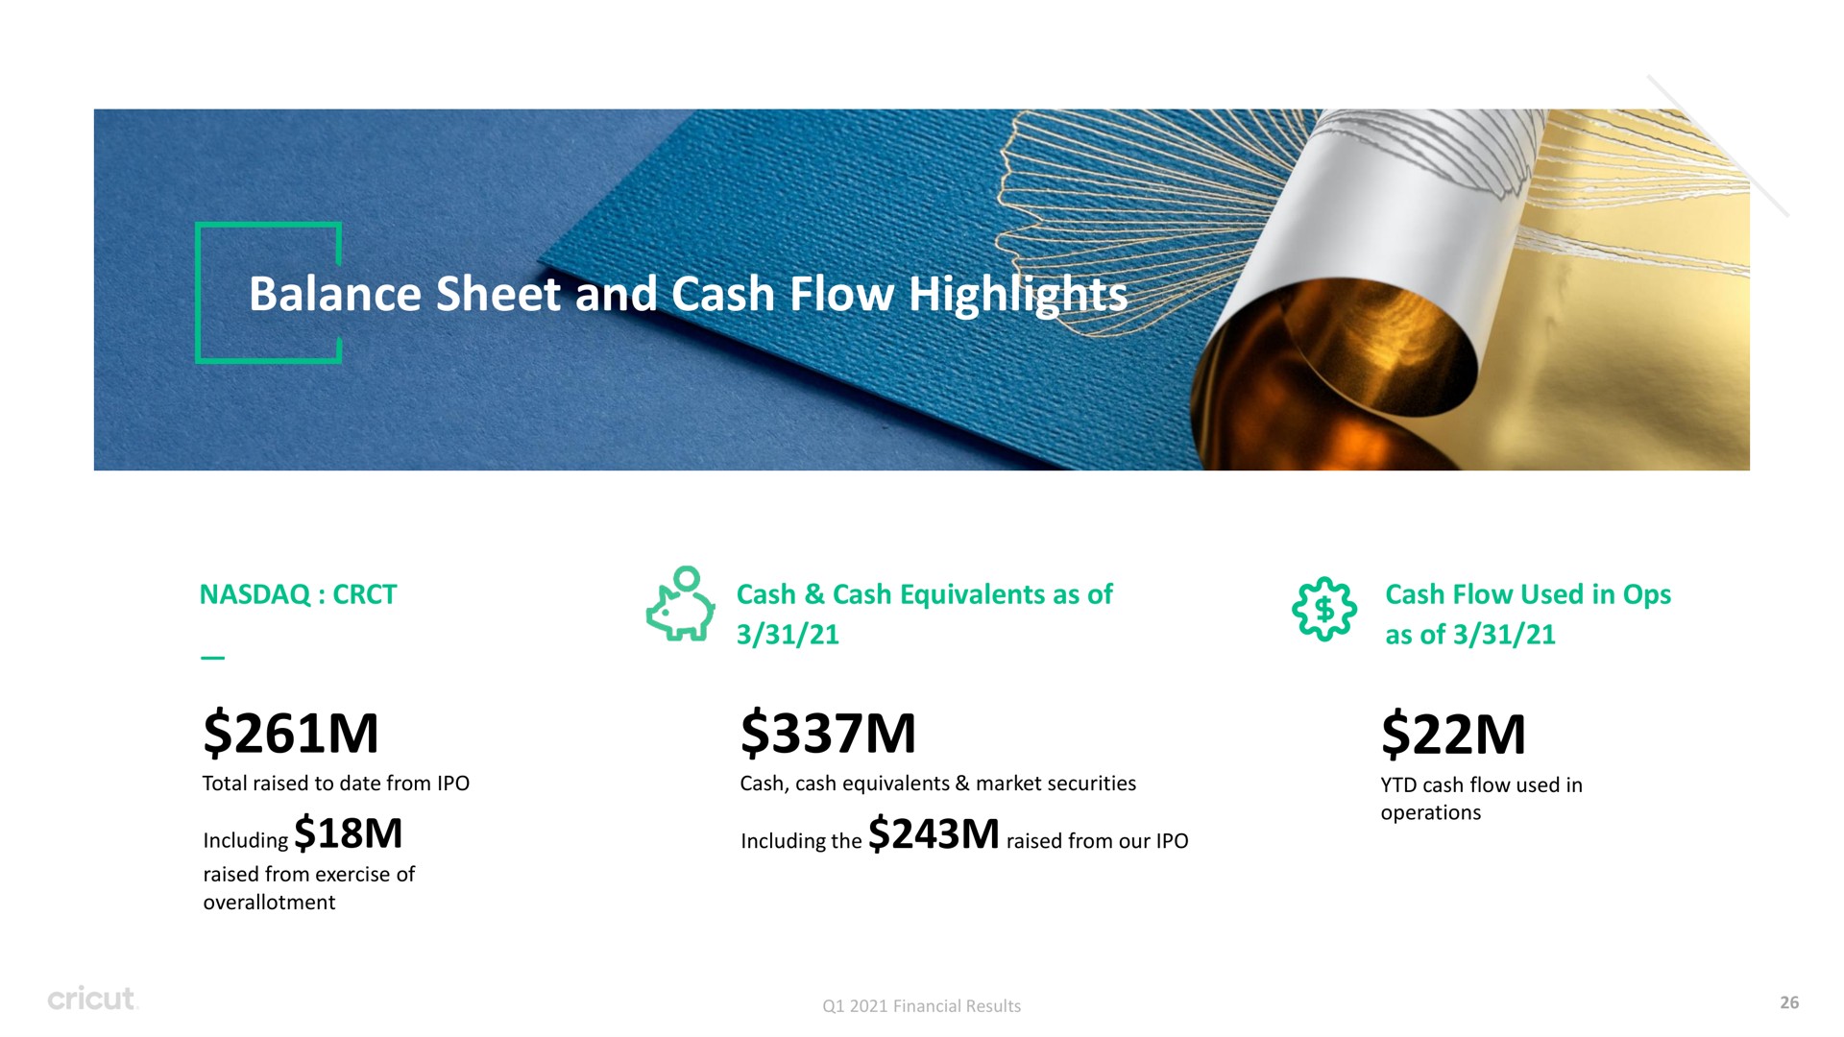Select 'raised from our IPO' text
This screenshot has width=1844, height=1037.
click(x=1098, y=841)
